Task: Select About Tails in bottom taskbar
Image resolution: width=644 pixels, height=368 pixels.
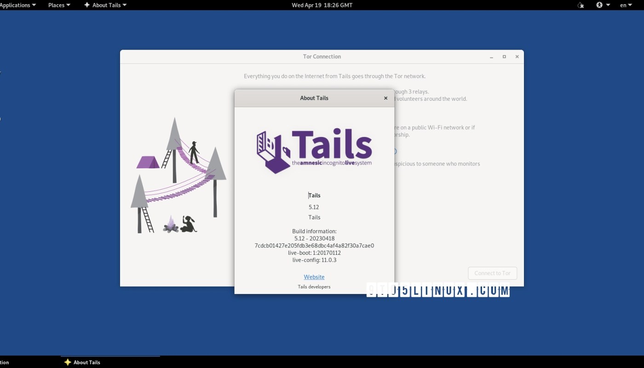Action: (x=110, y=362)
